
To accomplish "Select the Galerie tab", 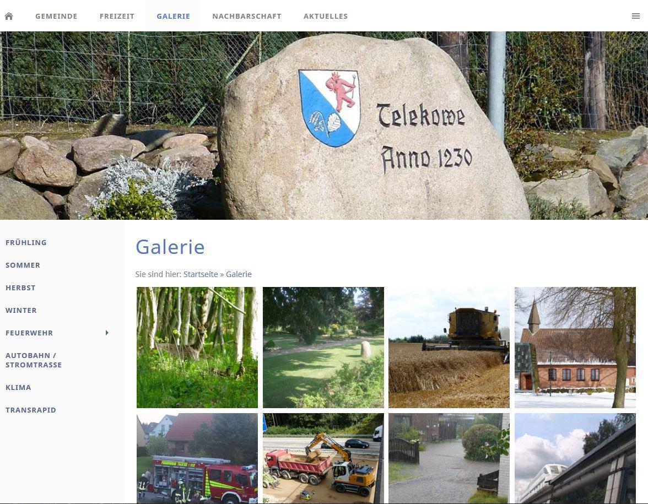I will point(173,16).
